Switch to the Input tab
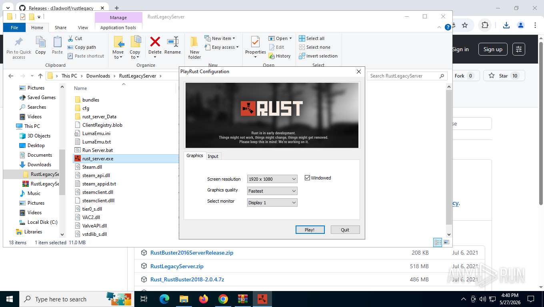544x307 pixels. click(213, 156)
